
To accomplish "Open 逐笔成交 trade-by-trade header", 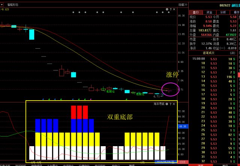I will click(208, 53).
